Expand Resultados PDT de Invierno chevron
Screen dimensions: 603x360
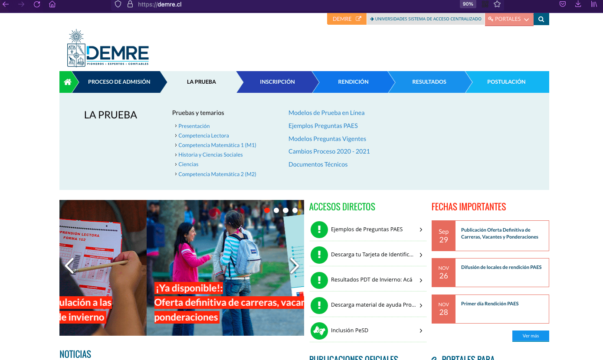click(x=421, y=280)
